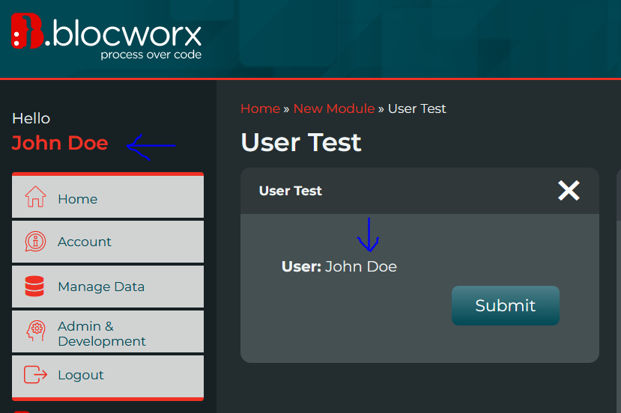Follow the New Module breadcrumb link

click(x=334, y=108)
